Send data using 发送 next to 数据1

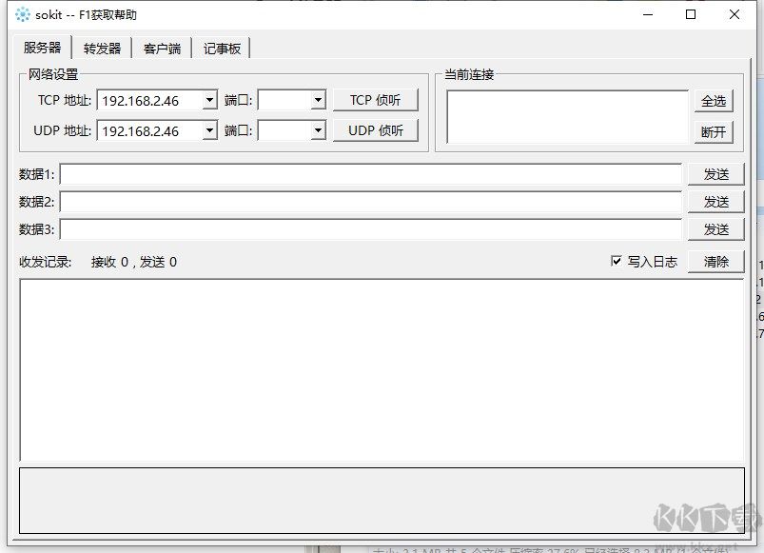716,173
